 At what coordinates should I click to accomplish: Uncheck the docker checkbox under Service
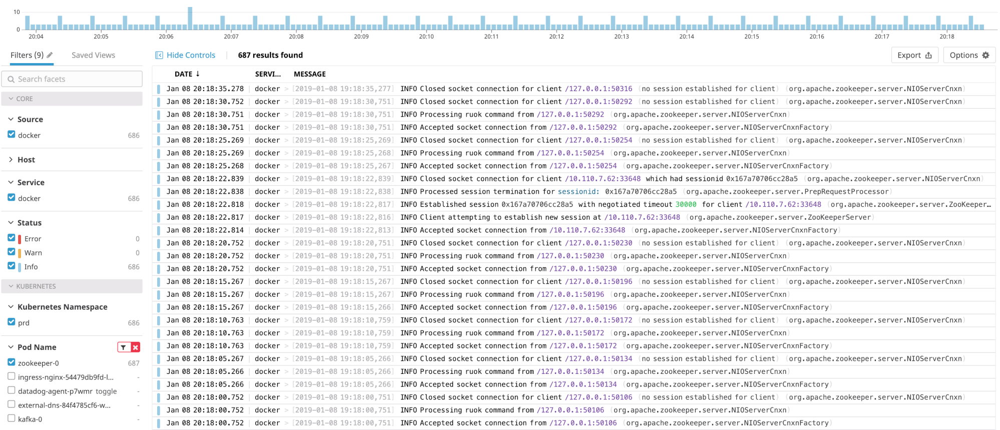point(12,197)
